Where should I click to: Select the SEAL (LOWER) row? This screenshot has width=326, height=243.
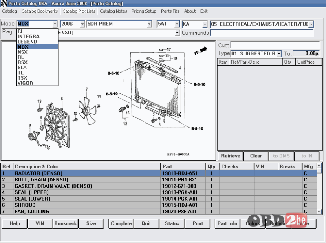(x=159, y=199)
